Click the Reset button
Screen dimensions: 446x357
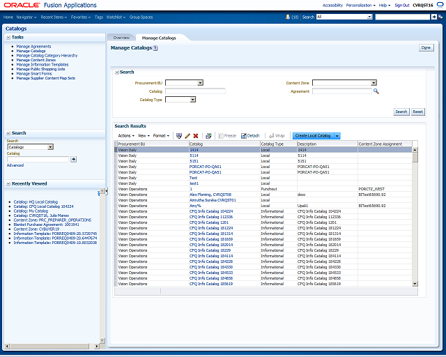coord(418,112)
